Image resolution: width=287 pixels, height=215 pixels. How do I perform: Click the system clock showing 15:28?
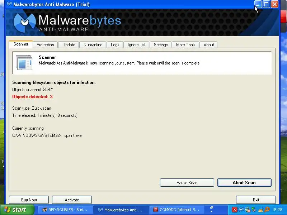[x=277, y=210]
